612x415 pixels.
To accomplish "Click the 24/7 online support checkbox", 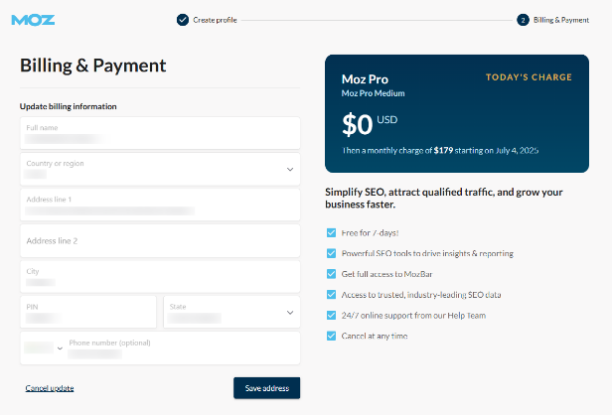I will 331,315.
